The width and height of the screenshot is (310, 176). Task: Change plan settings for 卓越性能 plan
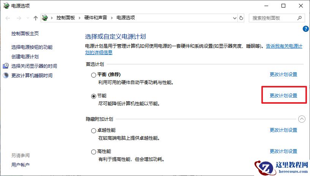283,130
